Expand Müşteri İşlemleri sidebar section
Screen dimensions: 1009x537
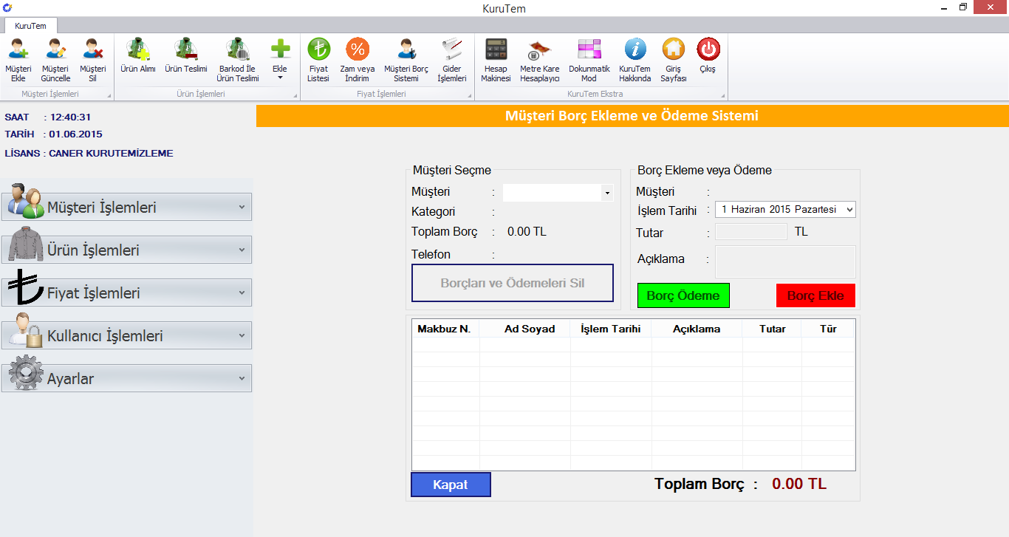[127, 208]
